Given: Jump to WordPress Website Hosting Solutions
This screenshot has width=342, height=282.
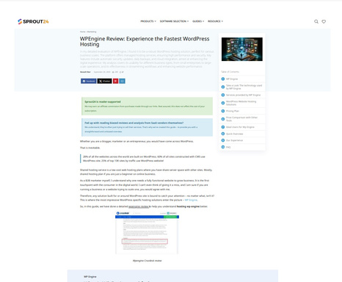Looking at the screenshot, I should 241,103.
